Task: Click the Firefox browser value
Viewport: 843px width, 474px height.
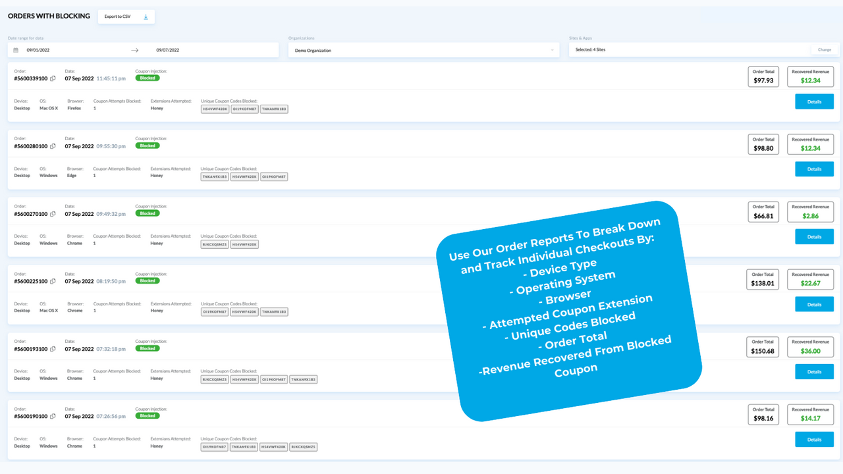Action: coord(74,108)
